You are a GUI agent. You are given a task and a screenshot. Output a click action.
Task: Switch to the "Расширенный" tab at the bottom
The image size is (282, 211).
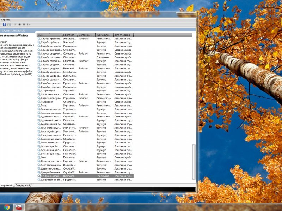coord(6,185)
